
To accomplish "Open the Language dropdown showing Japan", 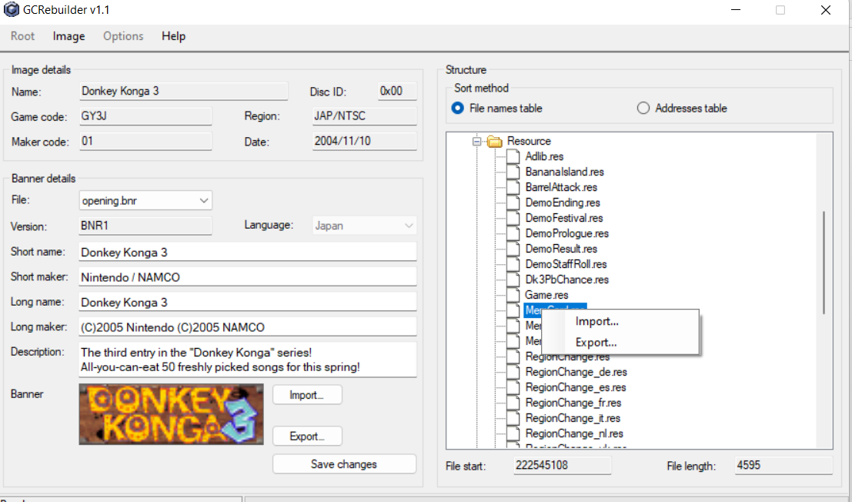I will click(365, 226).
